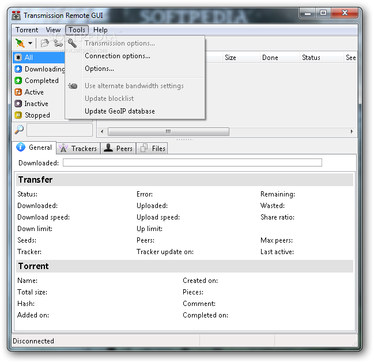Click the scroll left arrow of torrent list

point(102,131)
